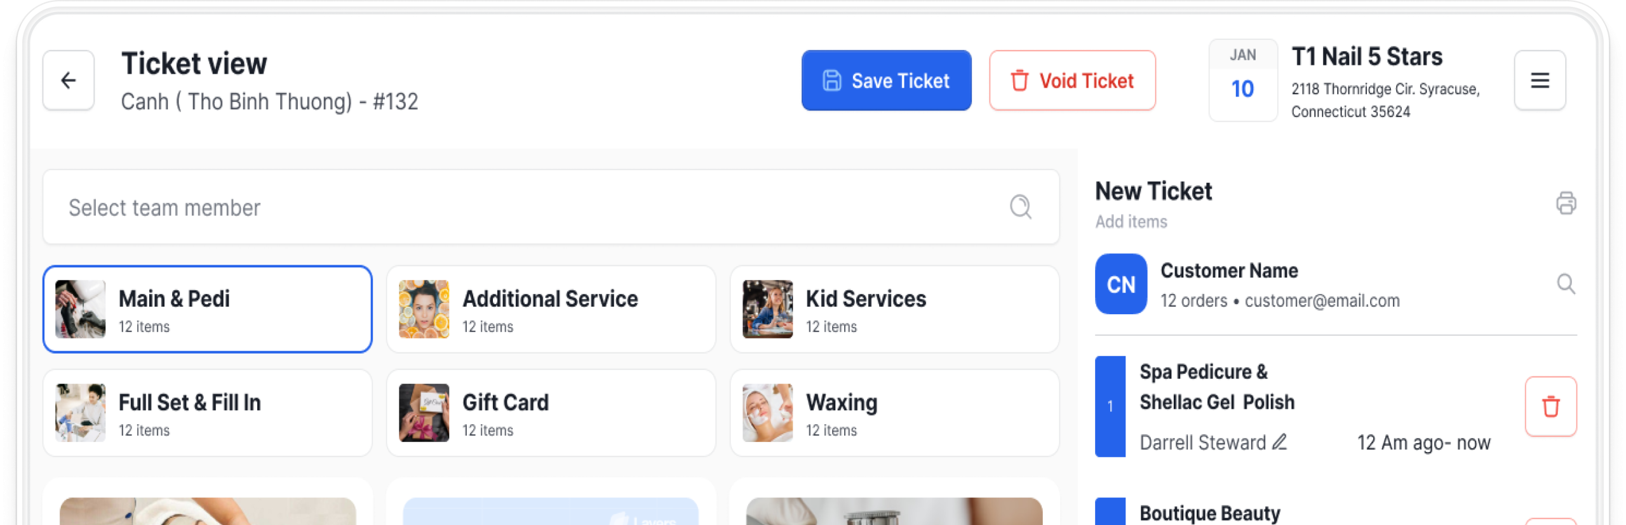Click the print ticket icon
Viewport: 1626px width, 525px height.
[x=1566, y=203]
